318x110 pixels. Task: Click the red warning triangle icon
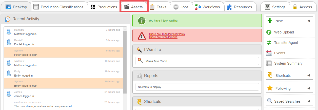point(142,36)
